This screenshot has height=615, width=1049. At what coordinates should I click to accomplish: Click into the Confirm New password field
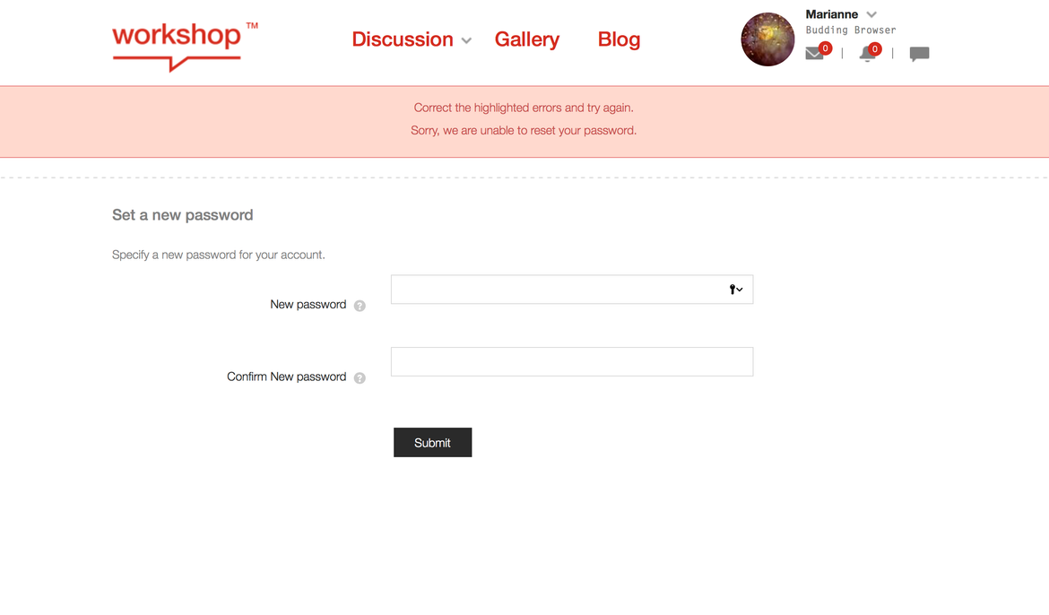click(x=571, y=361)
